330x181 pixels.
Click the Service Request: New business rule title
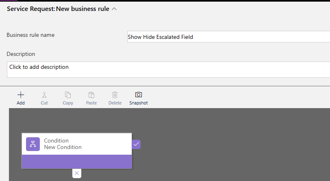pyautogui.click(x=58, y=9)
